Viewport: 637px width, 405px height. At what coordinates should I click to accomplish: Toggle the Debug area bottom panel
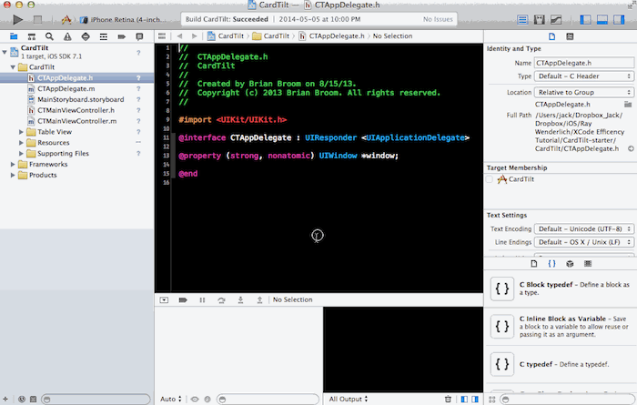tap(602, 19)
